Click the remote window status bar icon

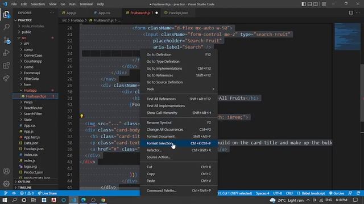coord(6,193)
